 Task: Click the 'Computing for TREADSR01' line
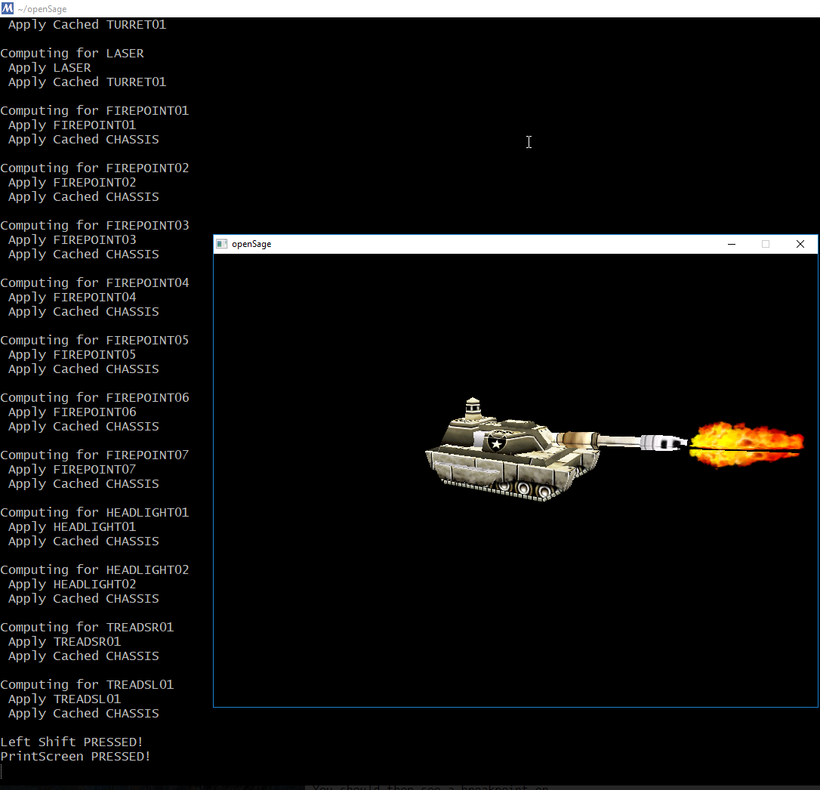pos(87,628)
